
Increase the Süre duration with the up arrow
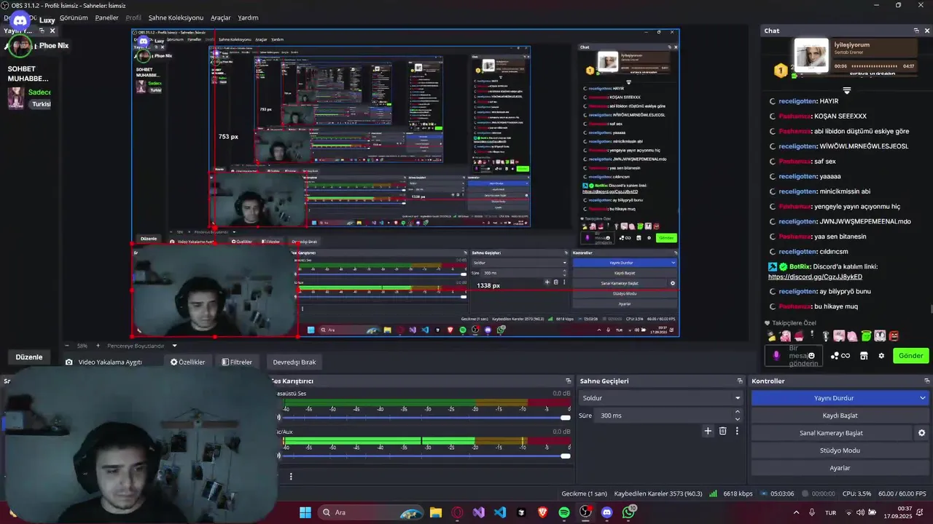[x=737, y=412]
